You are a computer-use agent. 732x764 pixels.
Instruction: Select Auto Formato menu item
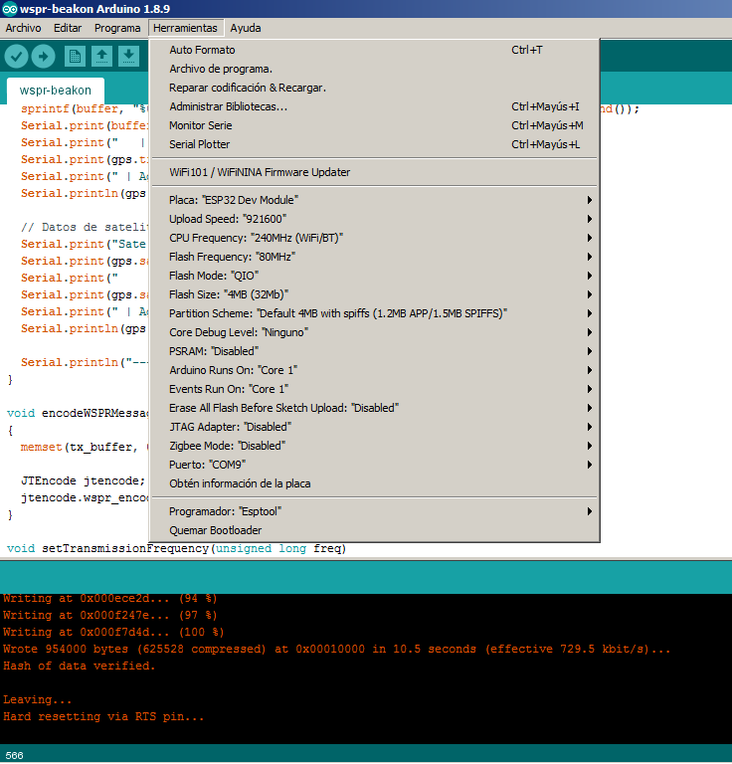pos(202,50)
